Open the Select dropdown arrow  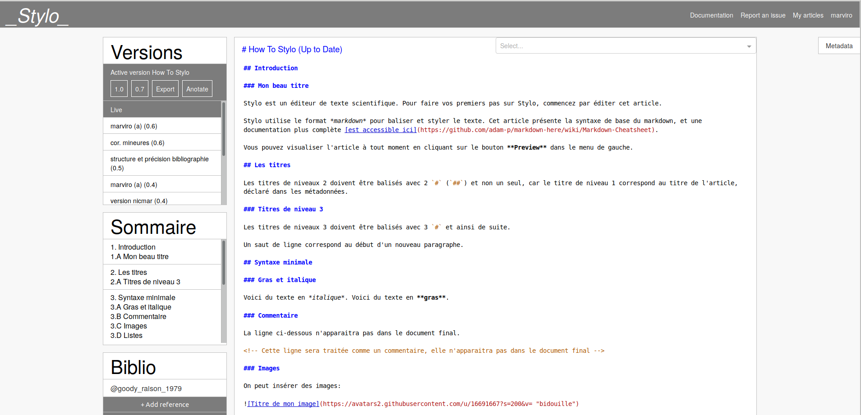[x=749, y=46]
